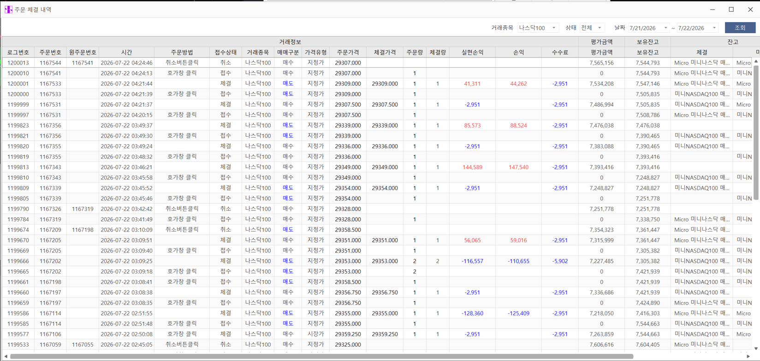
Task: Click the realized loss value -116,557
Action: tap(473, 261)
